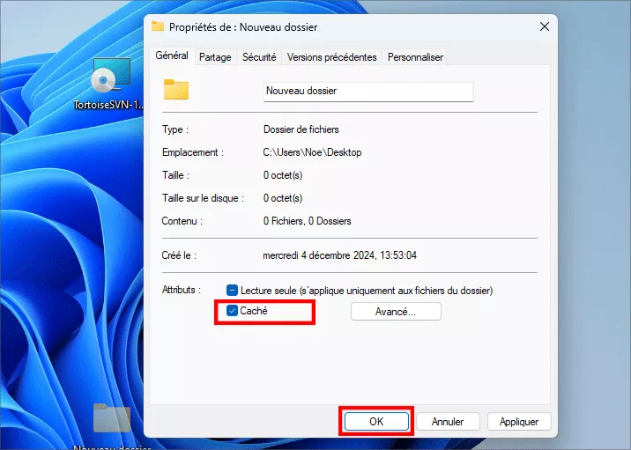Viewport: 631px width, 450px height.
Task: Go to the Sécurité tab
Action: click(x=258, y=57)
